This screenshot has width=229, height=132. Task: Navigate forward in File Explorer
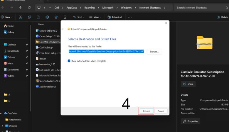click(11, 8)
